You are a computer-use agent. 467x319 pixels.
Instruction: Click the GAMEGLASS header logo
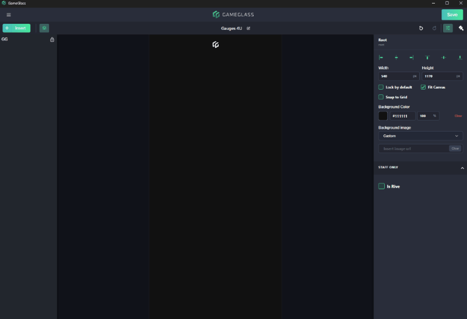233,15
